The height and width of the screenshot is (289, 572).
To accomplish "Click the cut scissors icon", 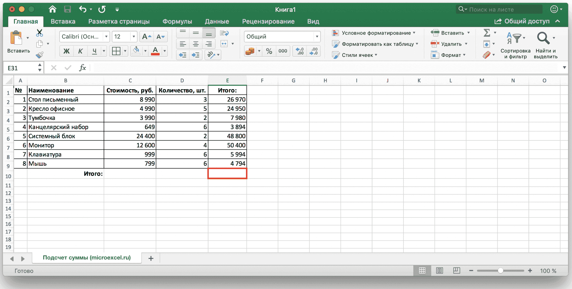I will click(x=39, y=33).
